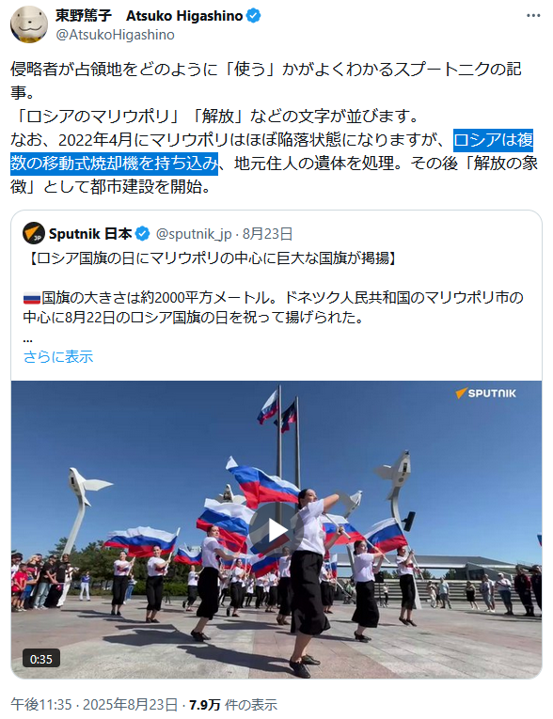The height and width of the screenshot is (719, 553).
Task: Click the Russian flag emoji in quoted text
Action: (x=32, y=299)
